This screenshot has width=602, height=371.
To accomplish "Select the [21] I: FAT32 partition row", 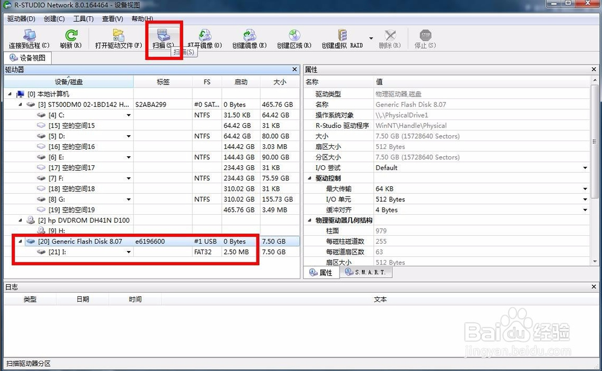I will coord(151,252).
